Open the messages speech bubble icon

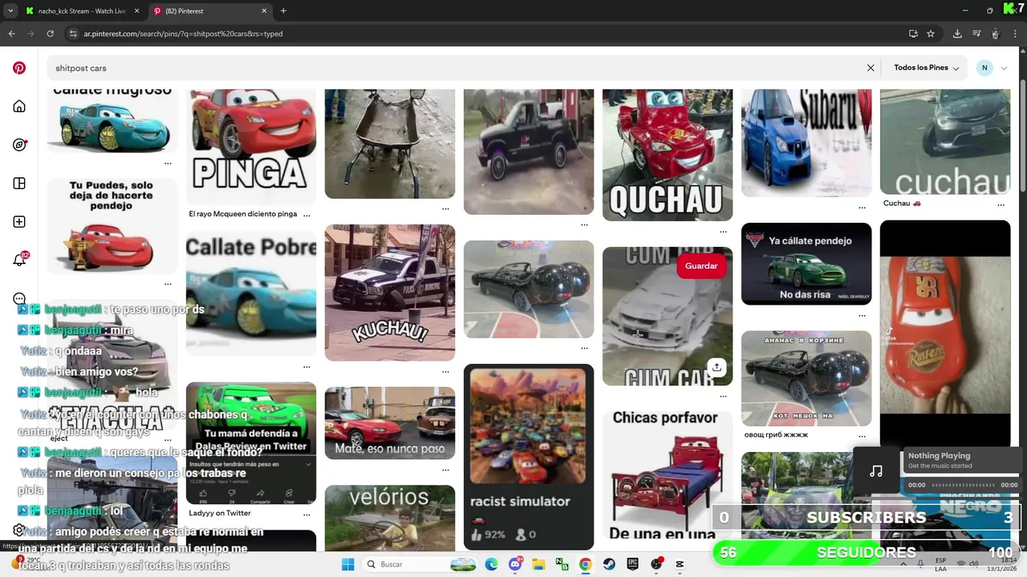[19, 299]
